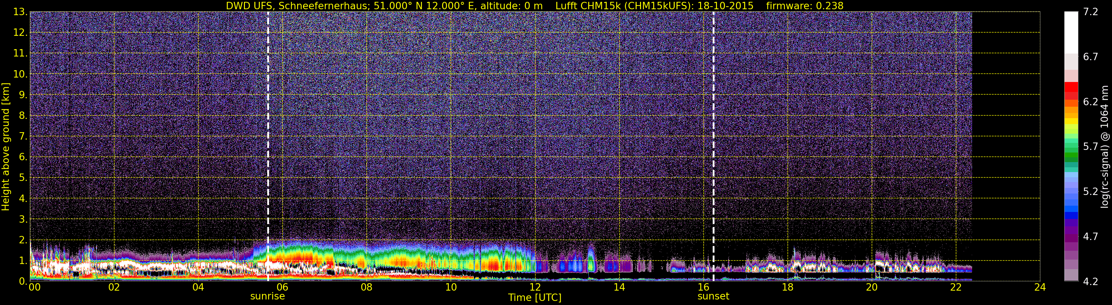Click the 'sunset' label below the axis
Screen dimensions: 1112x305
point(713,297)
